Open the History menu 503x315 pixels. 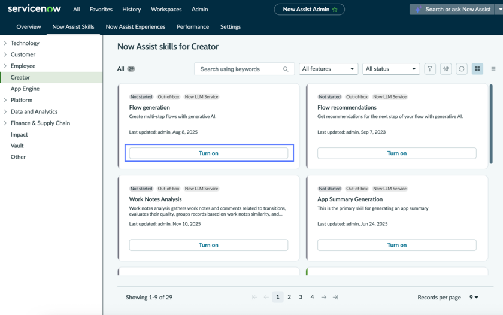[132, 10]
